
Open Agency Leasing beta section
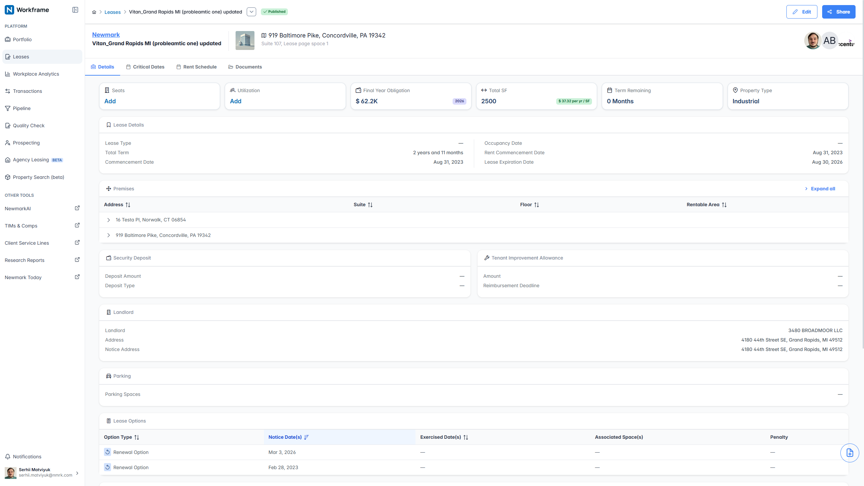tap(42, 160)
